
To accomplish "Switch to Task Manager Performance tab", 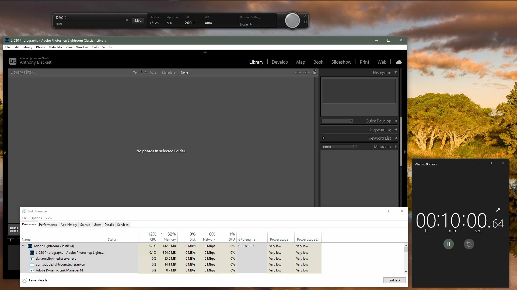I will [x=48, y=225].
